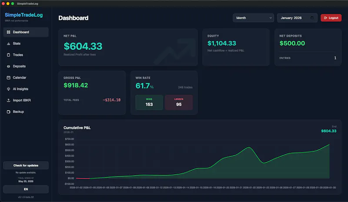Image resolution: width=348 pixels, height=202 pixels.
Task: Navigate to Deposits
Action: (26, 66)
